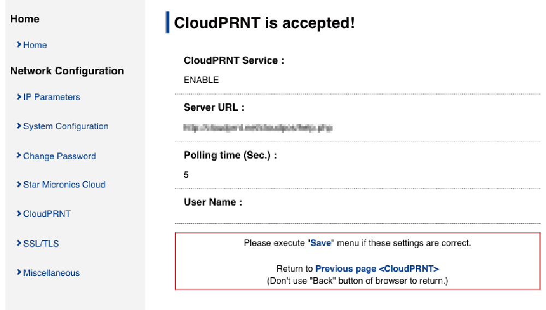
Task: Click the chevron arrow beside IP Parameters
Action: tap(19, 97)
